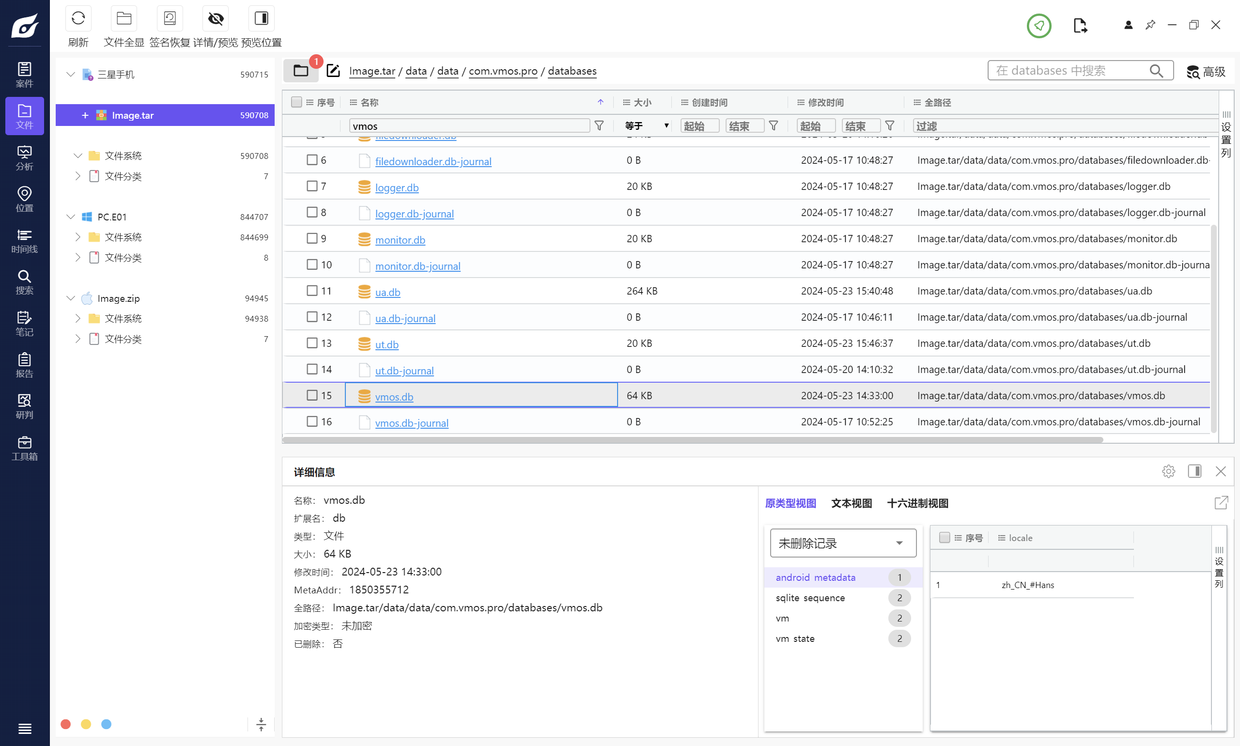Image resolution: width=1240 pixels, height=746 pixels.
Task: Switch to the 十六进制视图 tab
Action: pyautogui.click(x=917, y=503)
